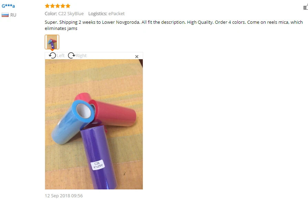The image size is (308, 199).
Task: Rotate the review photo left
Action: [x=52, y=55]
